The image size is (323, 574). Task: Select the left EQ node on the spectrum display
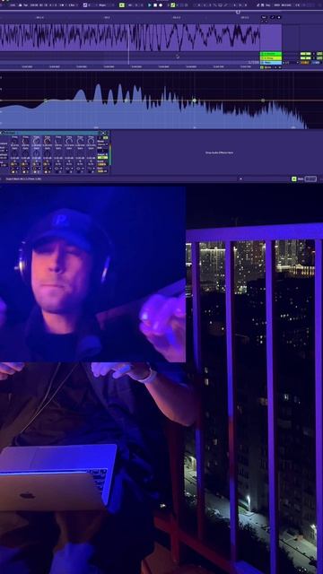point(46,100)
